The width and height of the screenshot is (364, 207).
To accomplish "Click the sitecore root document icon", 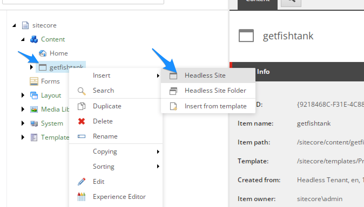I will [25, 25].
